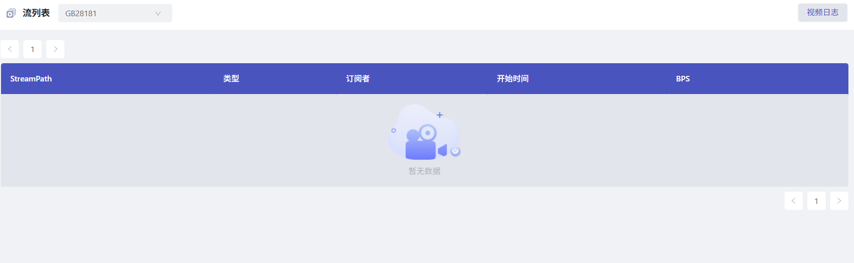Click the plus sign on the empty illustration

pos(440,115)
